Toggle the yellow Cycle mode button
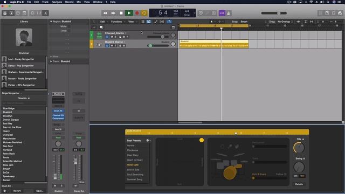The width and height of the screenshot is (345, 194). [144, 13]
